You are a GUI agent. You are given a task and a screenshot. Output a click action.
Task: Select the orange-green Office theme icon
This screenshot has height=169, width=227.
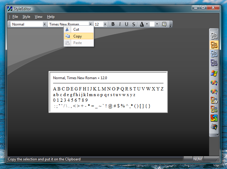pyautogui.click(x=214, y=109)
